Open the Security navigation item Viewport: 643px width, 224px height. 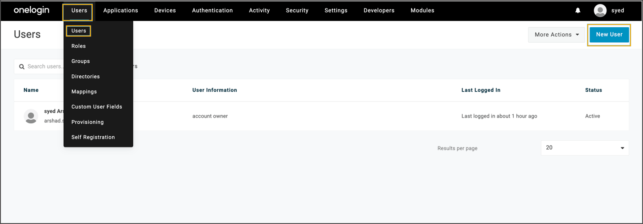coord(297,11)
